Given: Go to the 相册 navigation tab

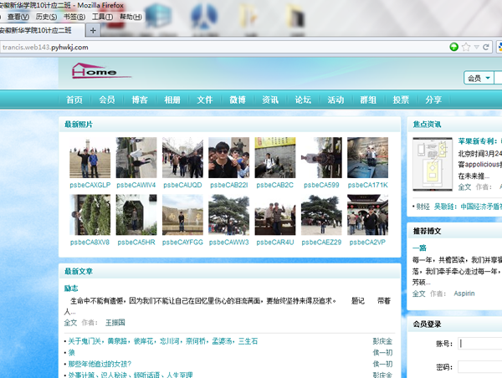Looking at the screenshot, I should point(172,100).
